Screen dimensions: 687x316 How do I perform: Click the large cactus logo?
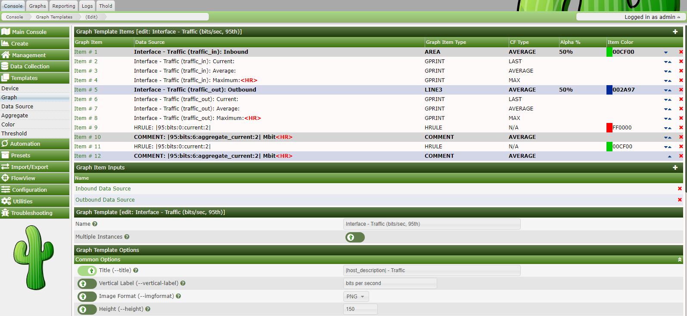click(x=34, y=257)
